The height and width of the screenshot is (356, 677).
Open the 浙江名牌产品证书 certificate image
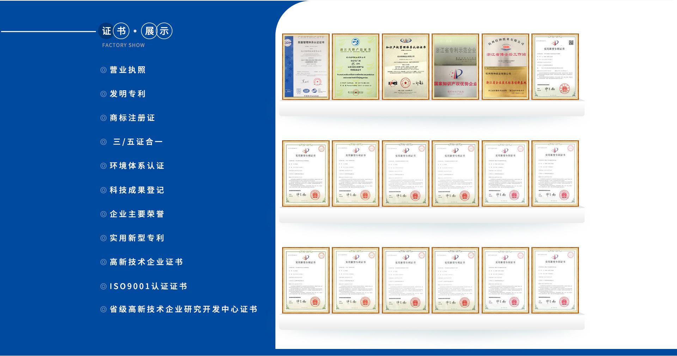355,67
